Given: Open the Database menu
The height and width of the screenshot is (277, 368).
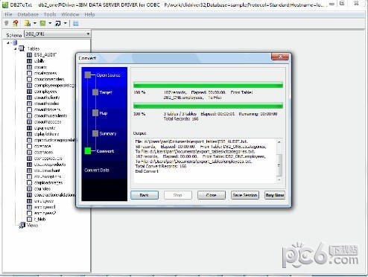Looking at the screenshot, I should coord(28,14).
